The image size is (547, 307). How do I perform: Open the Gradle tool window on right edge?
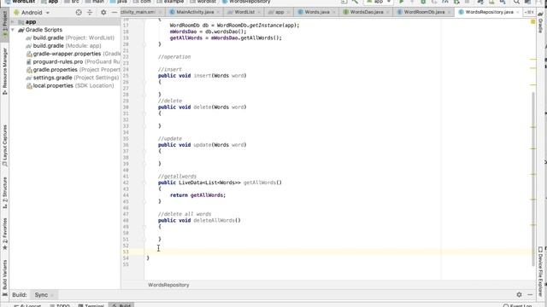(x=540, y=23)
